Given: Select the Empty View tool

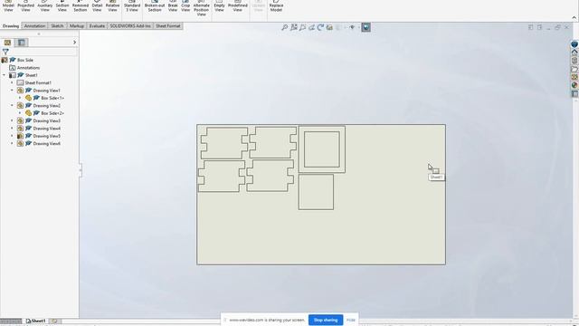Looking at the screenshot, I should pos(219,6).
